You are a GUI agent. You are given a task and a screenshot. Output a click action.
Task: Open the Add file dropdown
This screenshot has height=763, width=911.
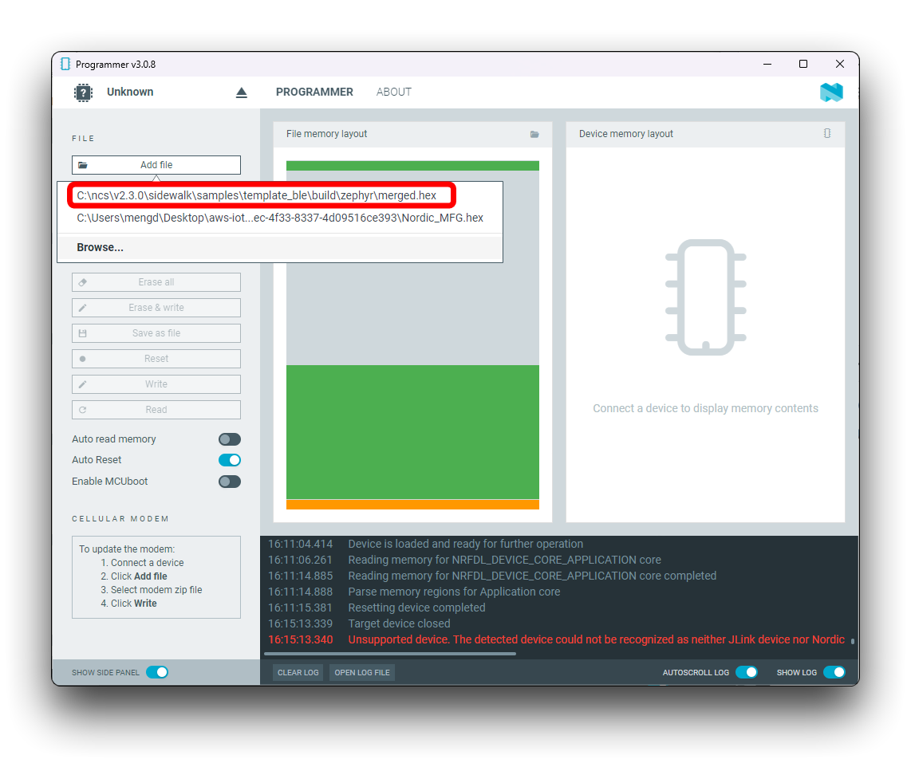(156, 165)
